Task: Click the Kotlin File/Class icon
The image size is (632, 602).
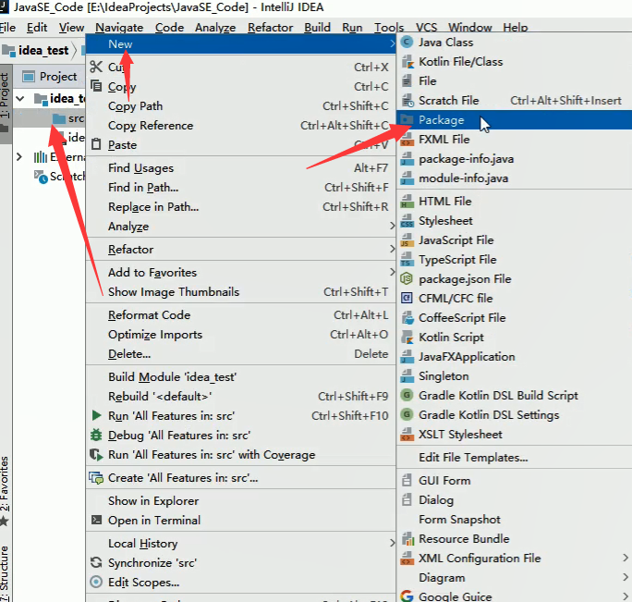Action: point(407,61)
